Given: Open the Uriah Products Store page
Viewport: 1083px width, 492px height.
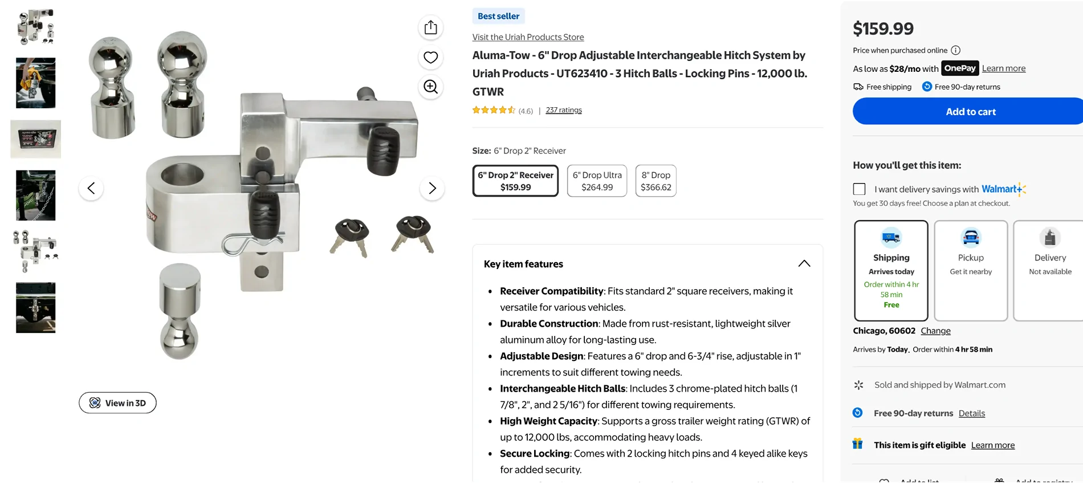Looking at the screenshot, I should [x=528, y=36].
